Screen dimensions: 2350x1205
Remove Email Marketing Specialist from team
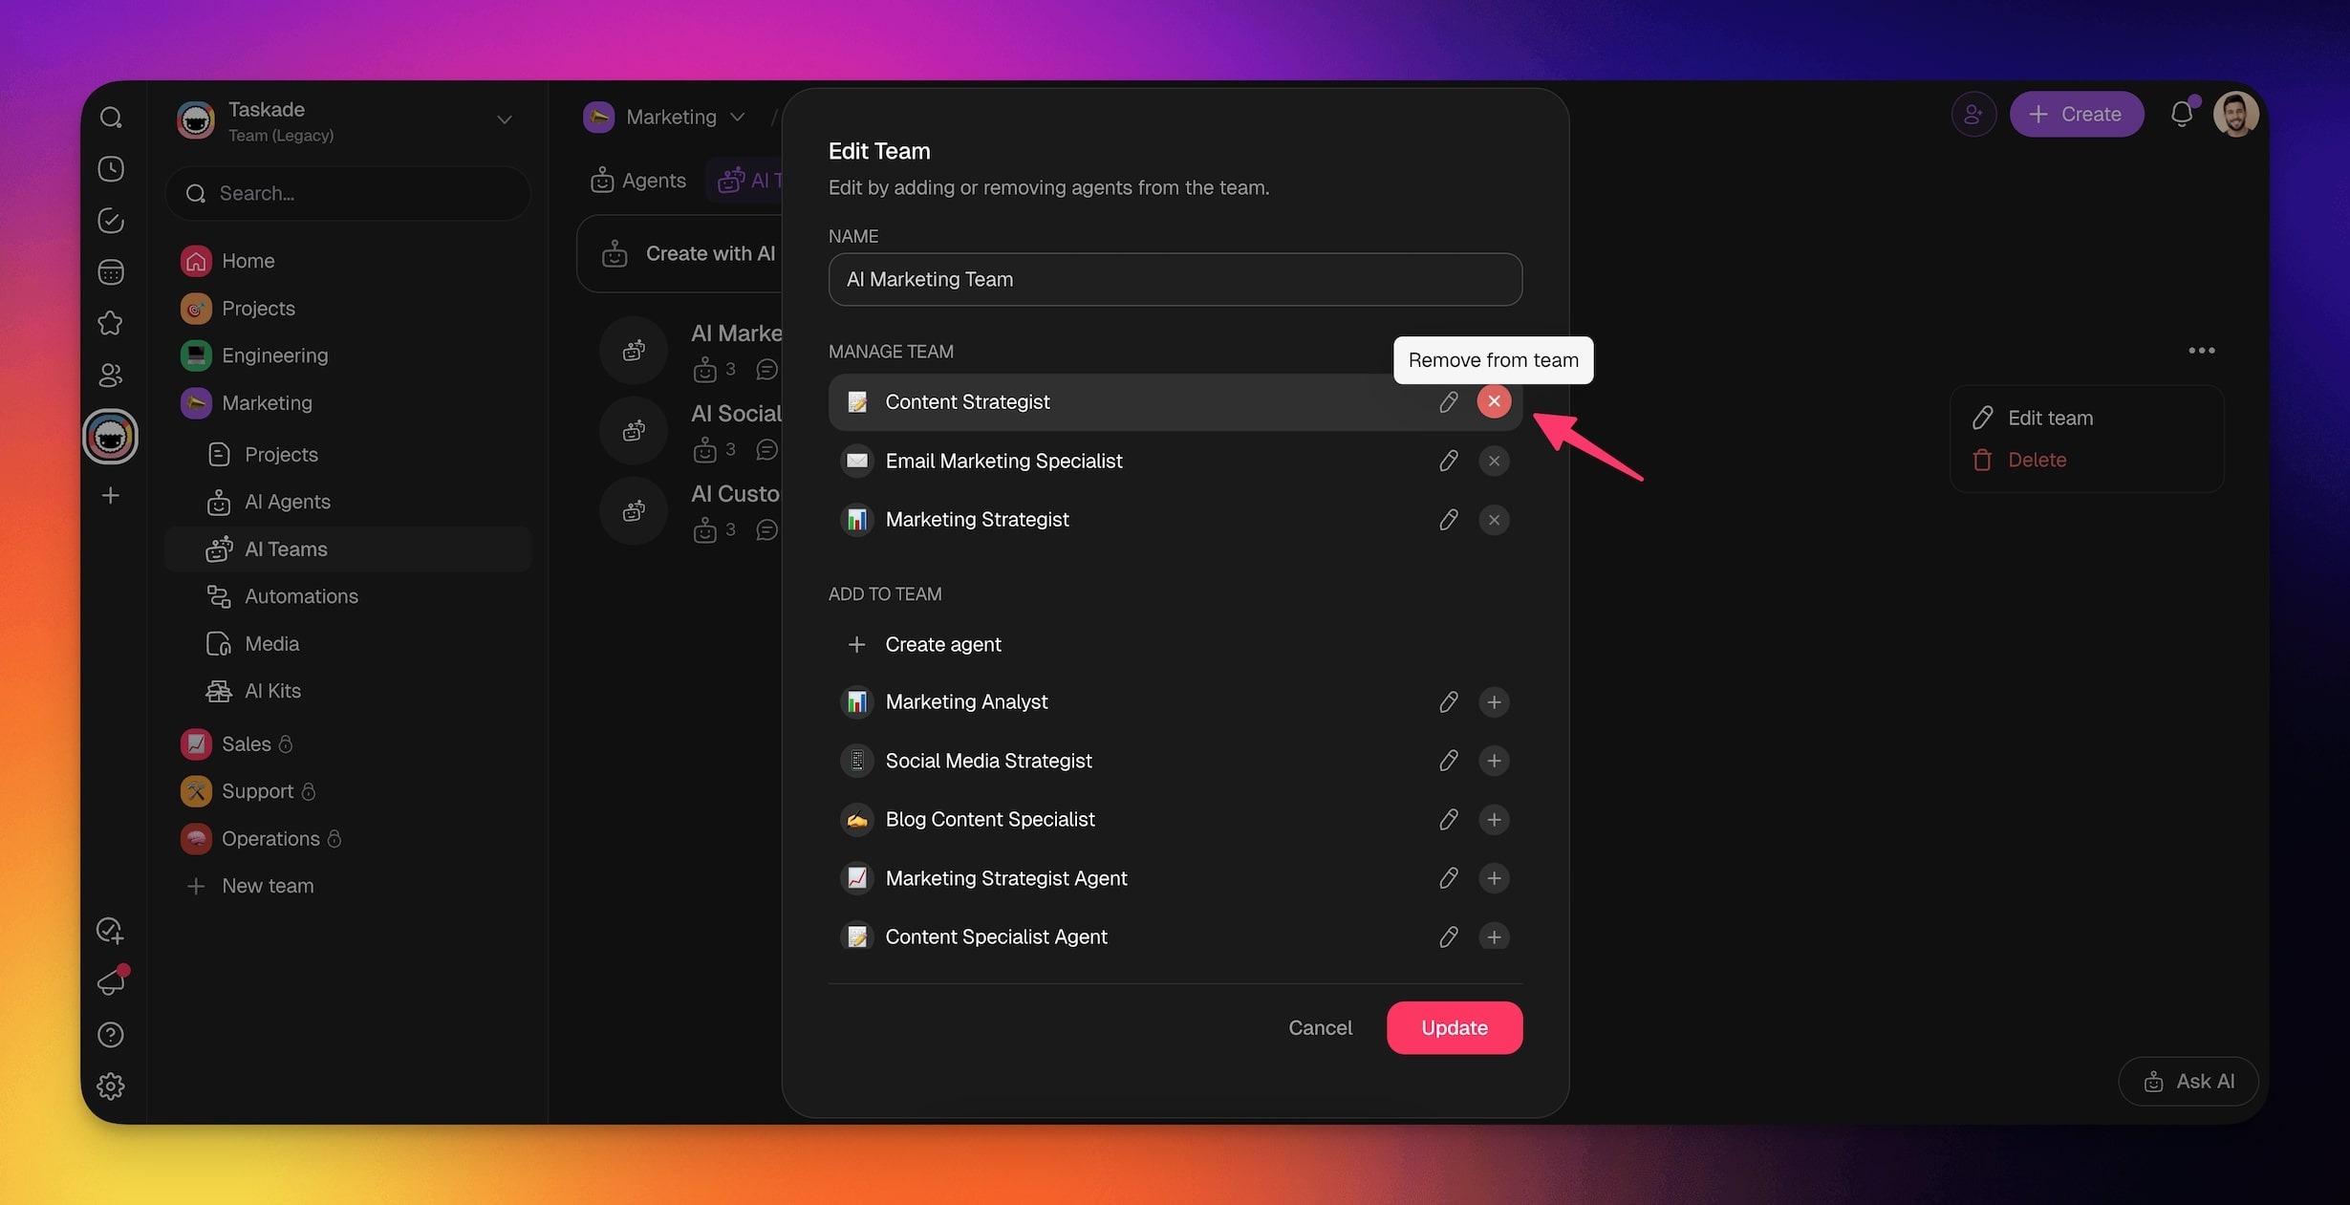[x=1494, y=462]
